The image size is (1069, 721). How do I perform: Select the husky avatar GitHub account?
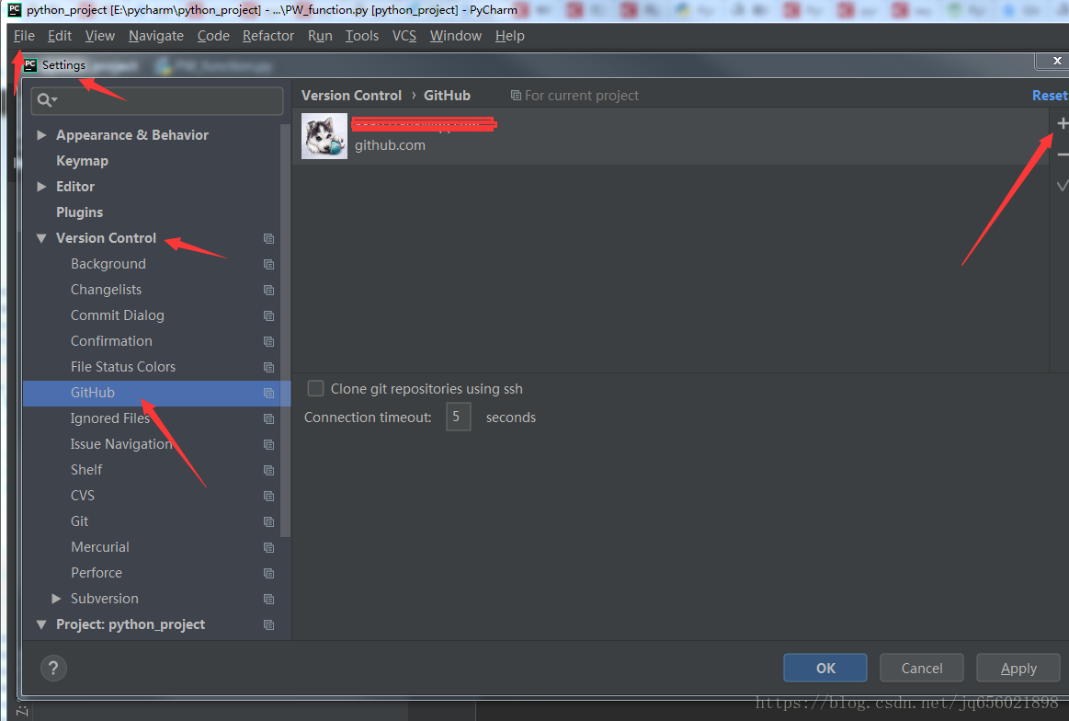pyautogui.click(x=670, y=136)
